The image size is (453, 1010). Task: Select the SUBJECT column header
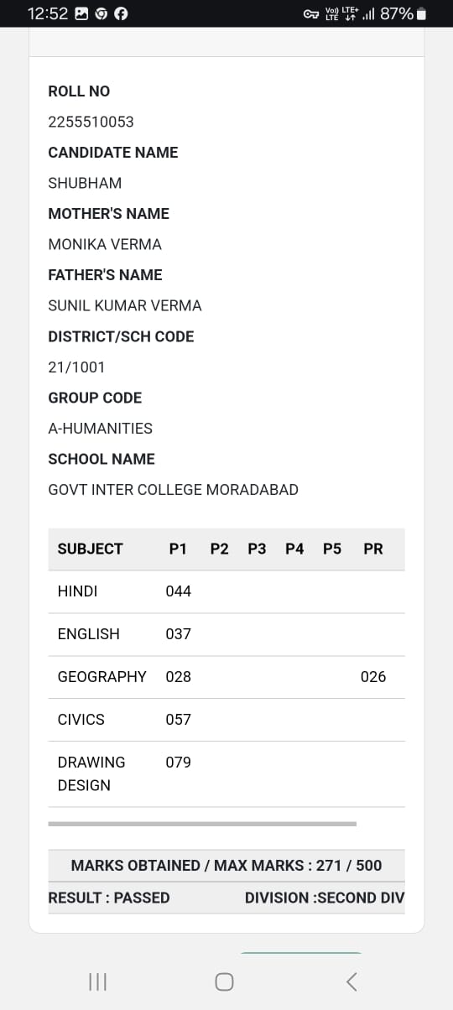pos(91,549)
